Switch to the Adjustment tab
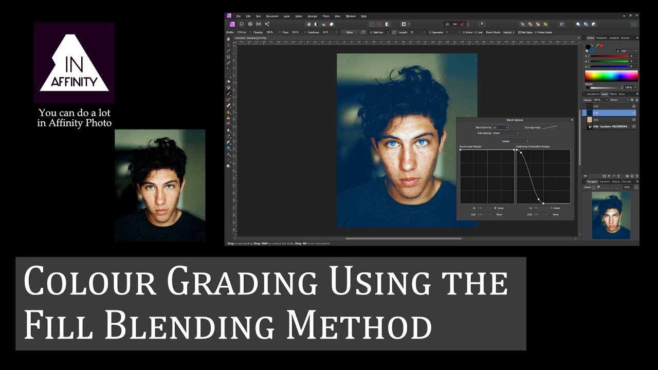The width and height of the screenshot is (658, 370). (593, 94)
